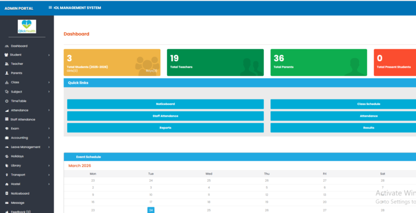Viewport: 416px width, 213px height.
Task: Click the Leave Management icon in sidebar
Action: [7, 147]
